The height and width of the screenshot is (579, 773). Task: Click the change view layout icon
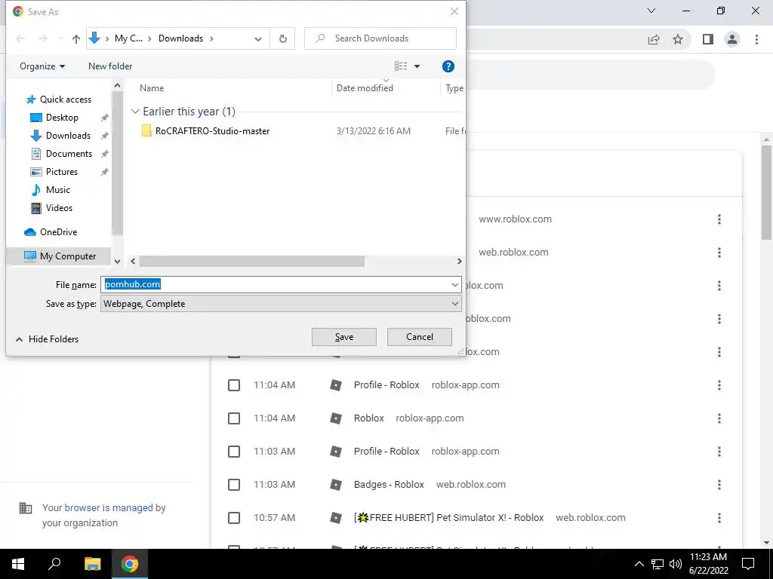[x=401, y=66]
